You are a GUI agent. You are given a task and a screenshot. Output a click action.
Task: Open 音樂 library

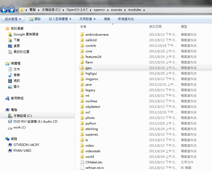14,75
